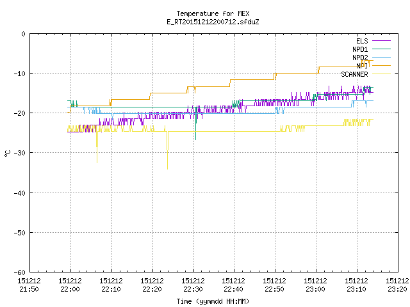Click the SCANNER legend label

pyautogui.click(x=354, y=74)
